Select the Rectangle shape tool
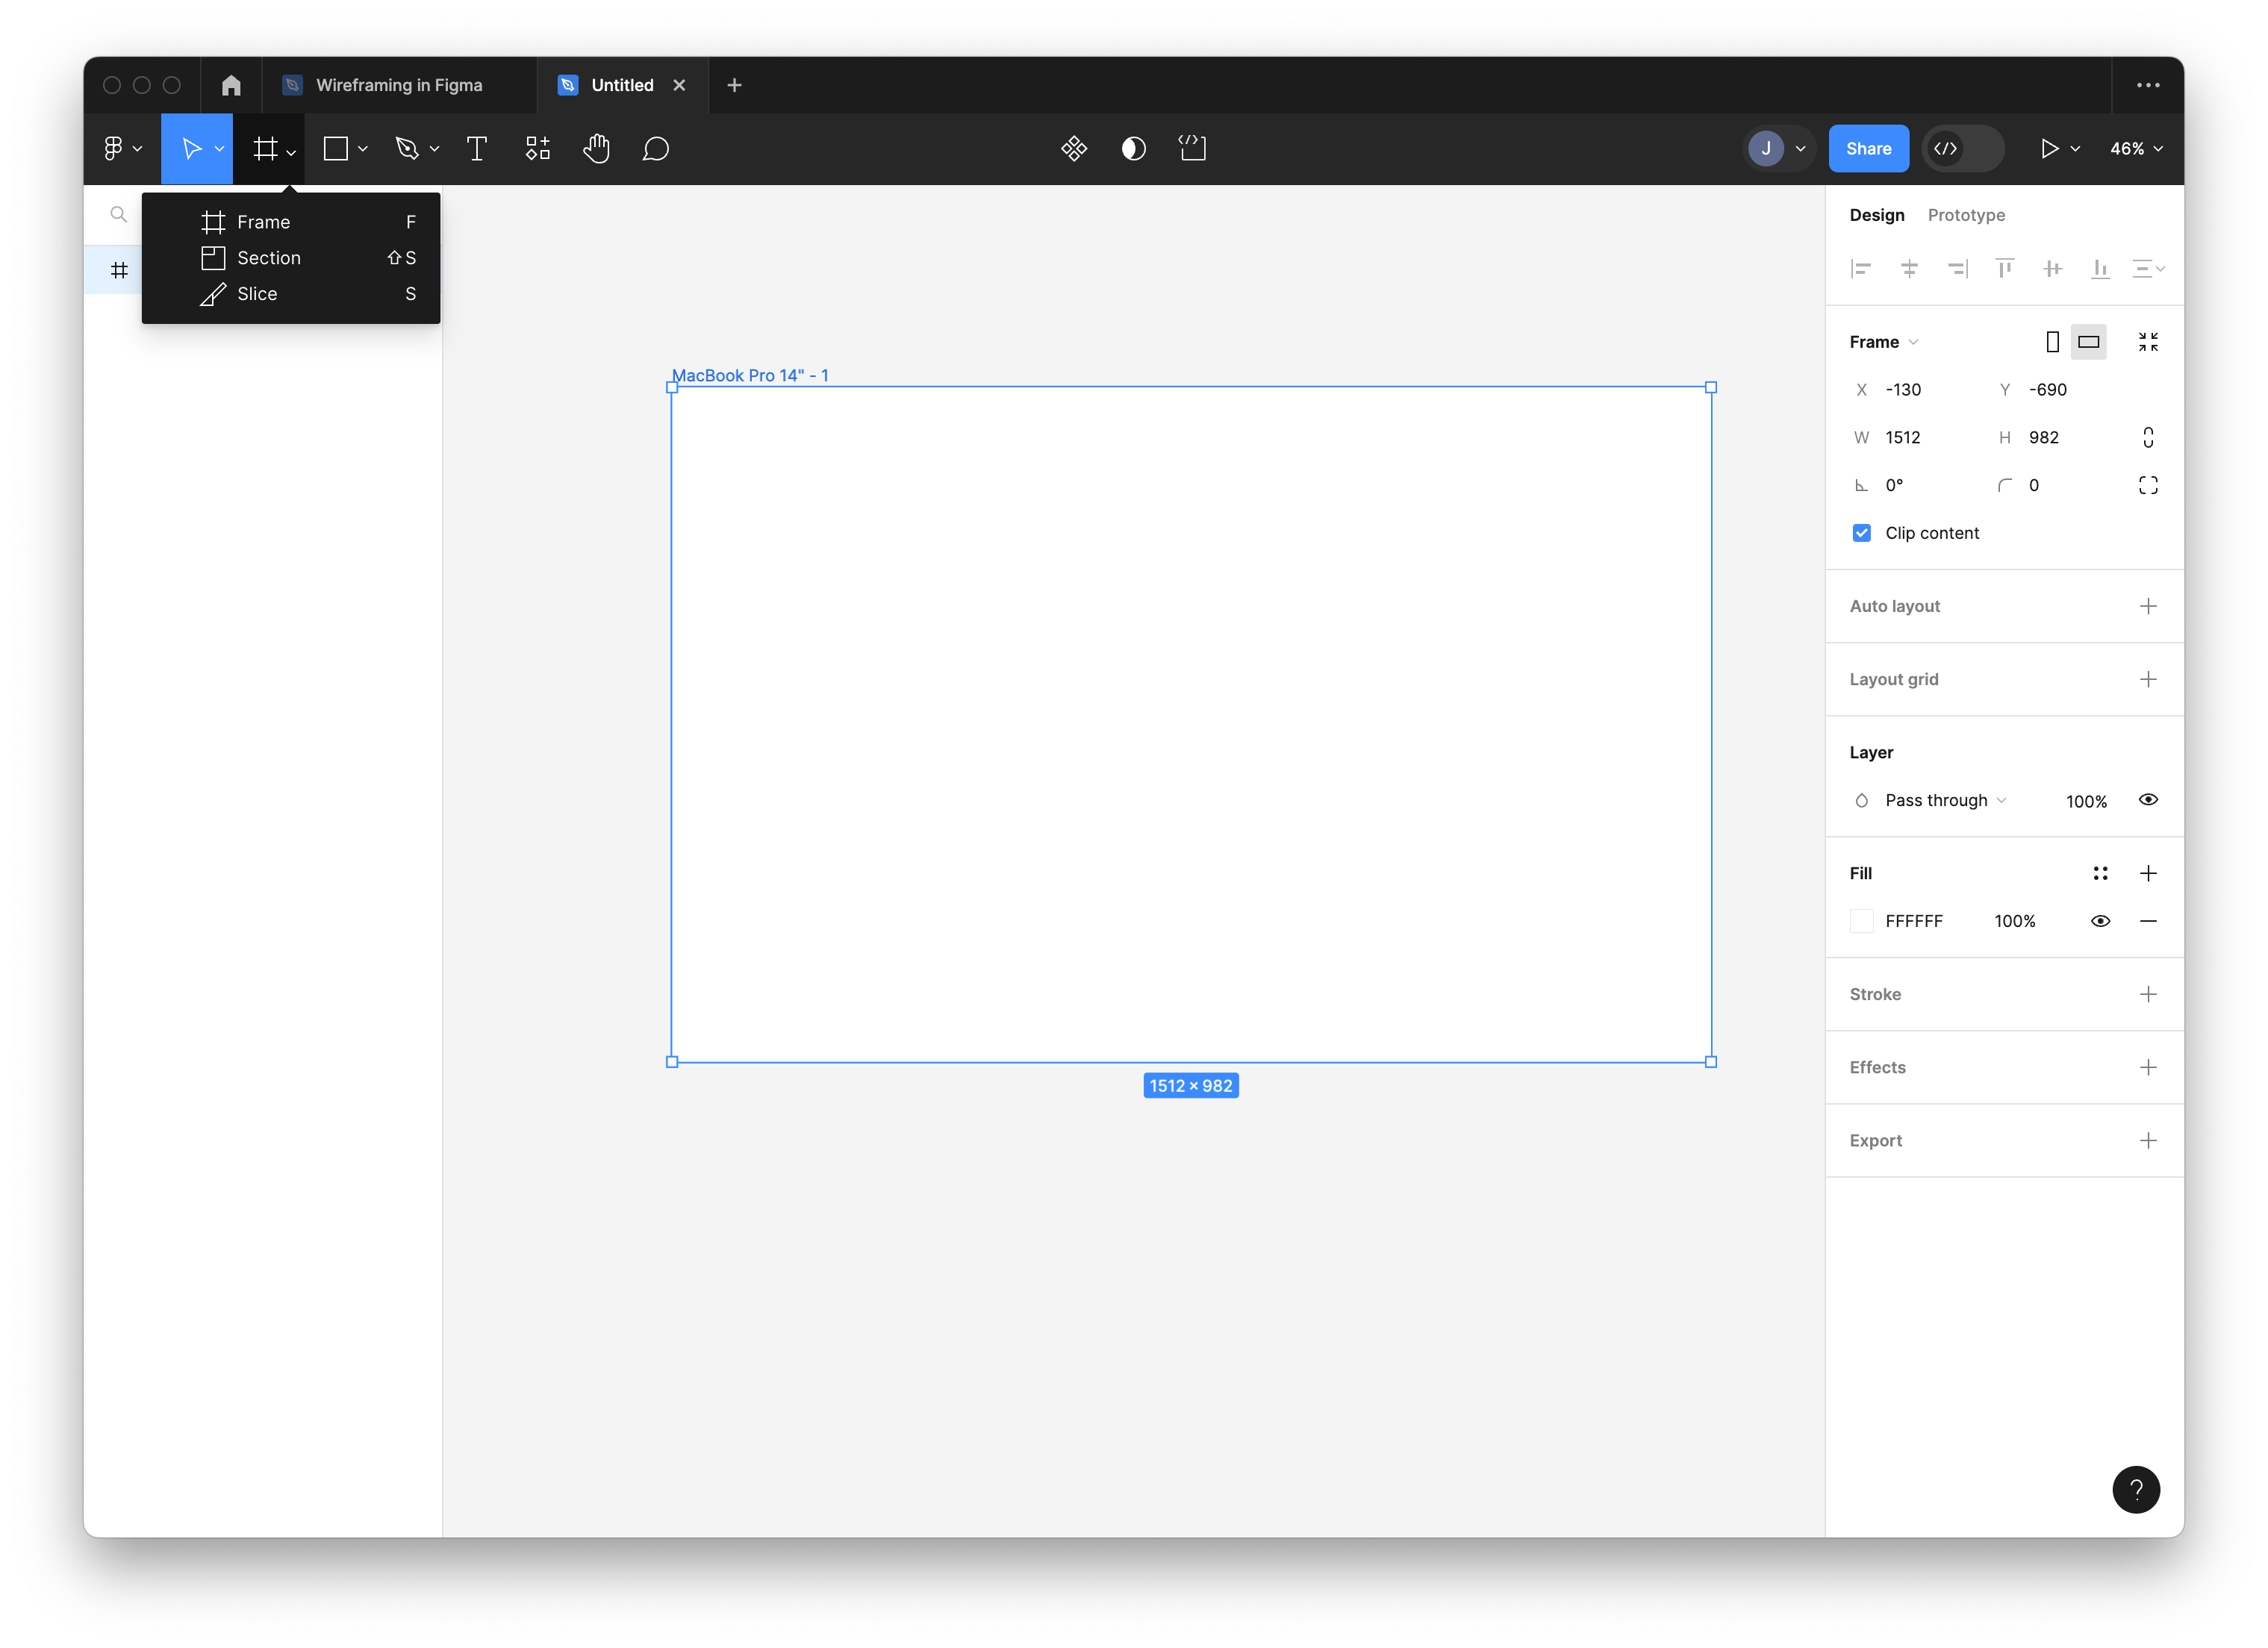 click(335, 148)
